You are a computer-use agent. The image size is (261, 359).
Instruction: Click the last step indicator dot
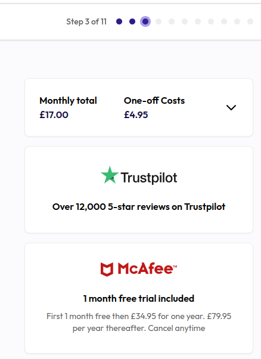point(250,21)
